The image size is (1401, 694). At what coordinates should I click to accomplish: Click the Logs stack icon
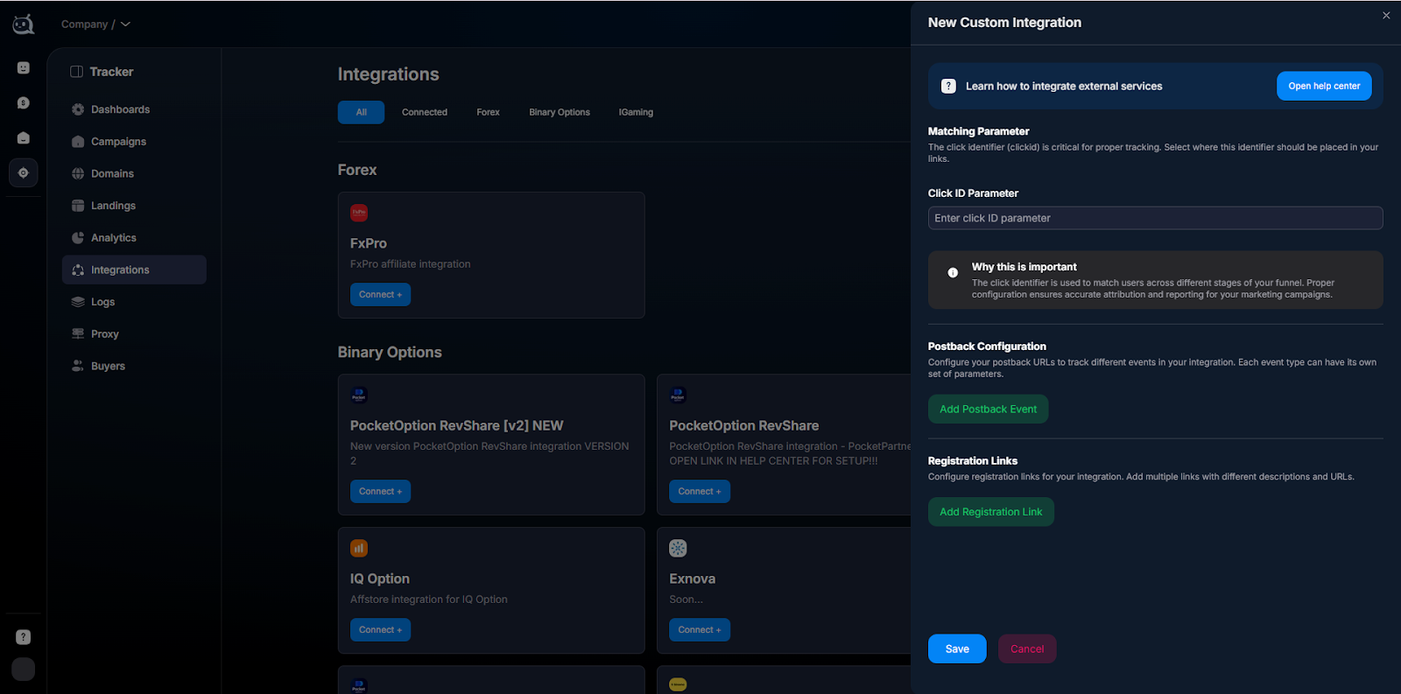tap(78, 302)
